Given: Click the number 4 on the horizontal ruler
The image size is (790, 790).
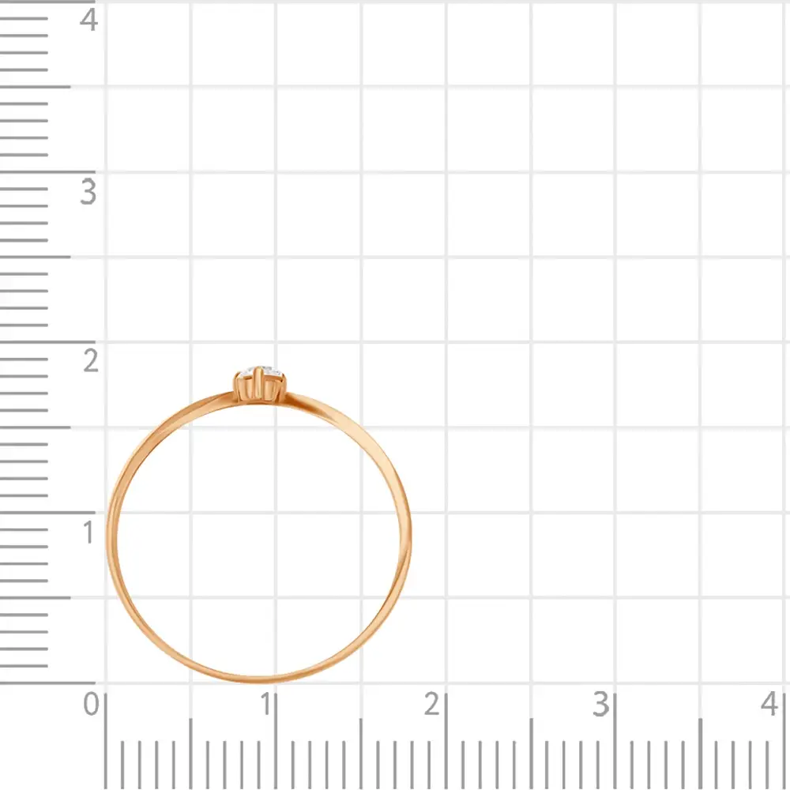Looking at the screenshot, I should click(769, 703).
